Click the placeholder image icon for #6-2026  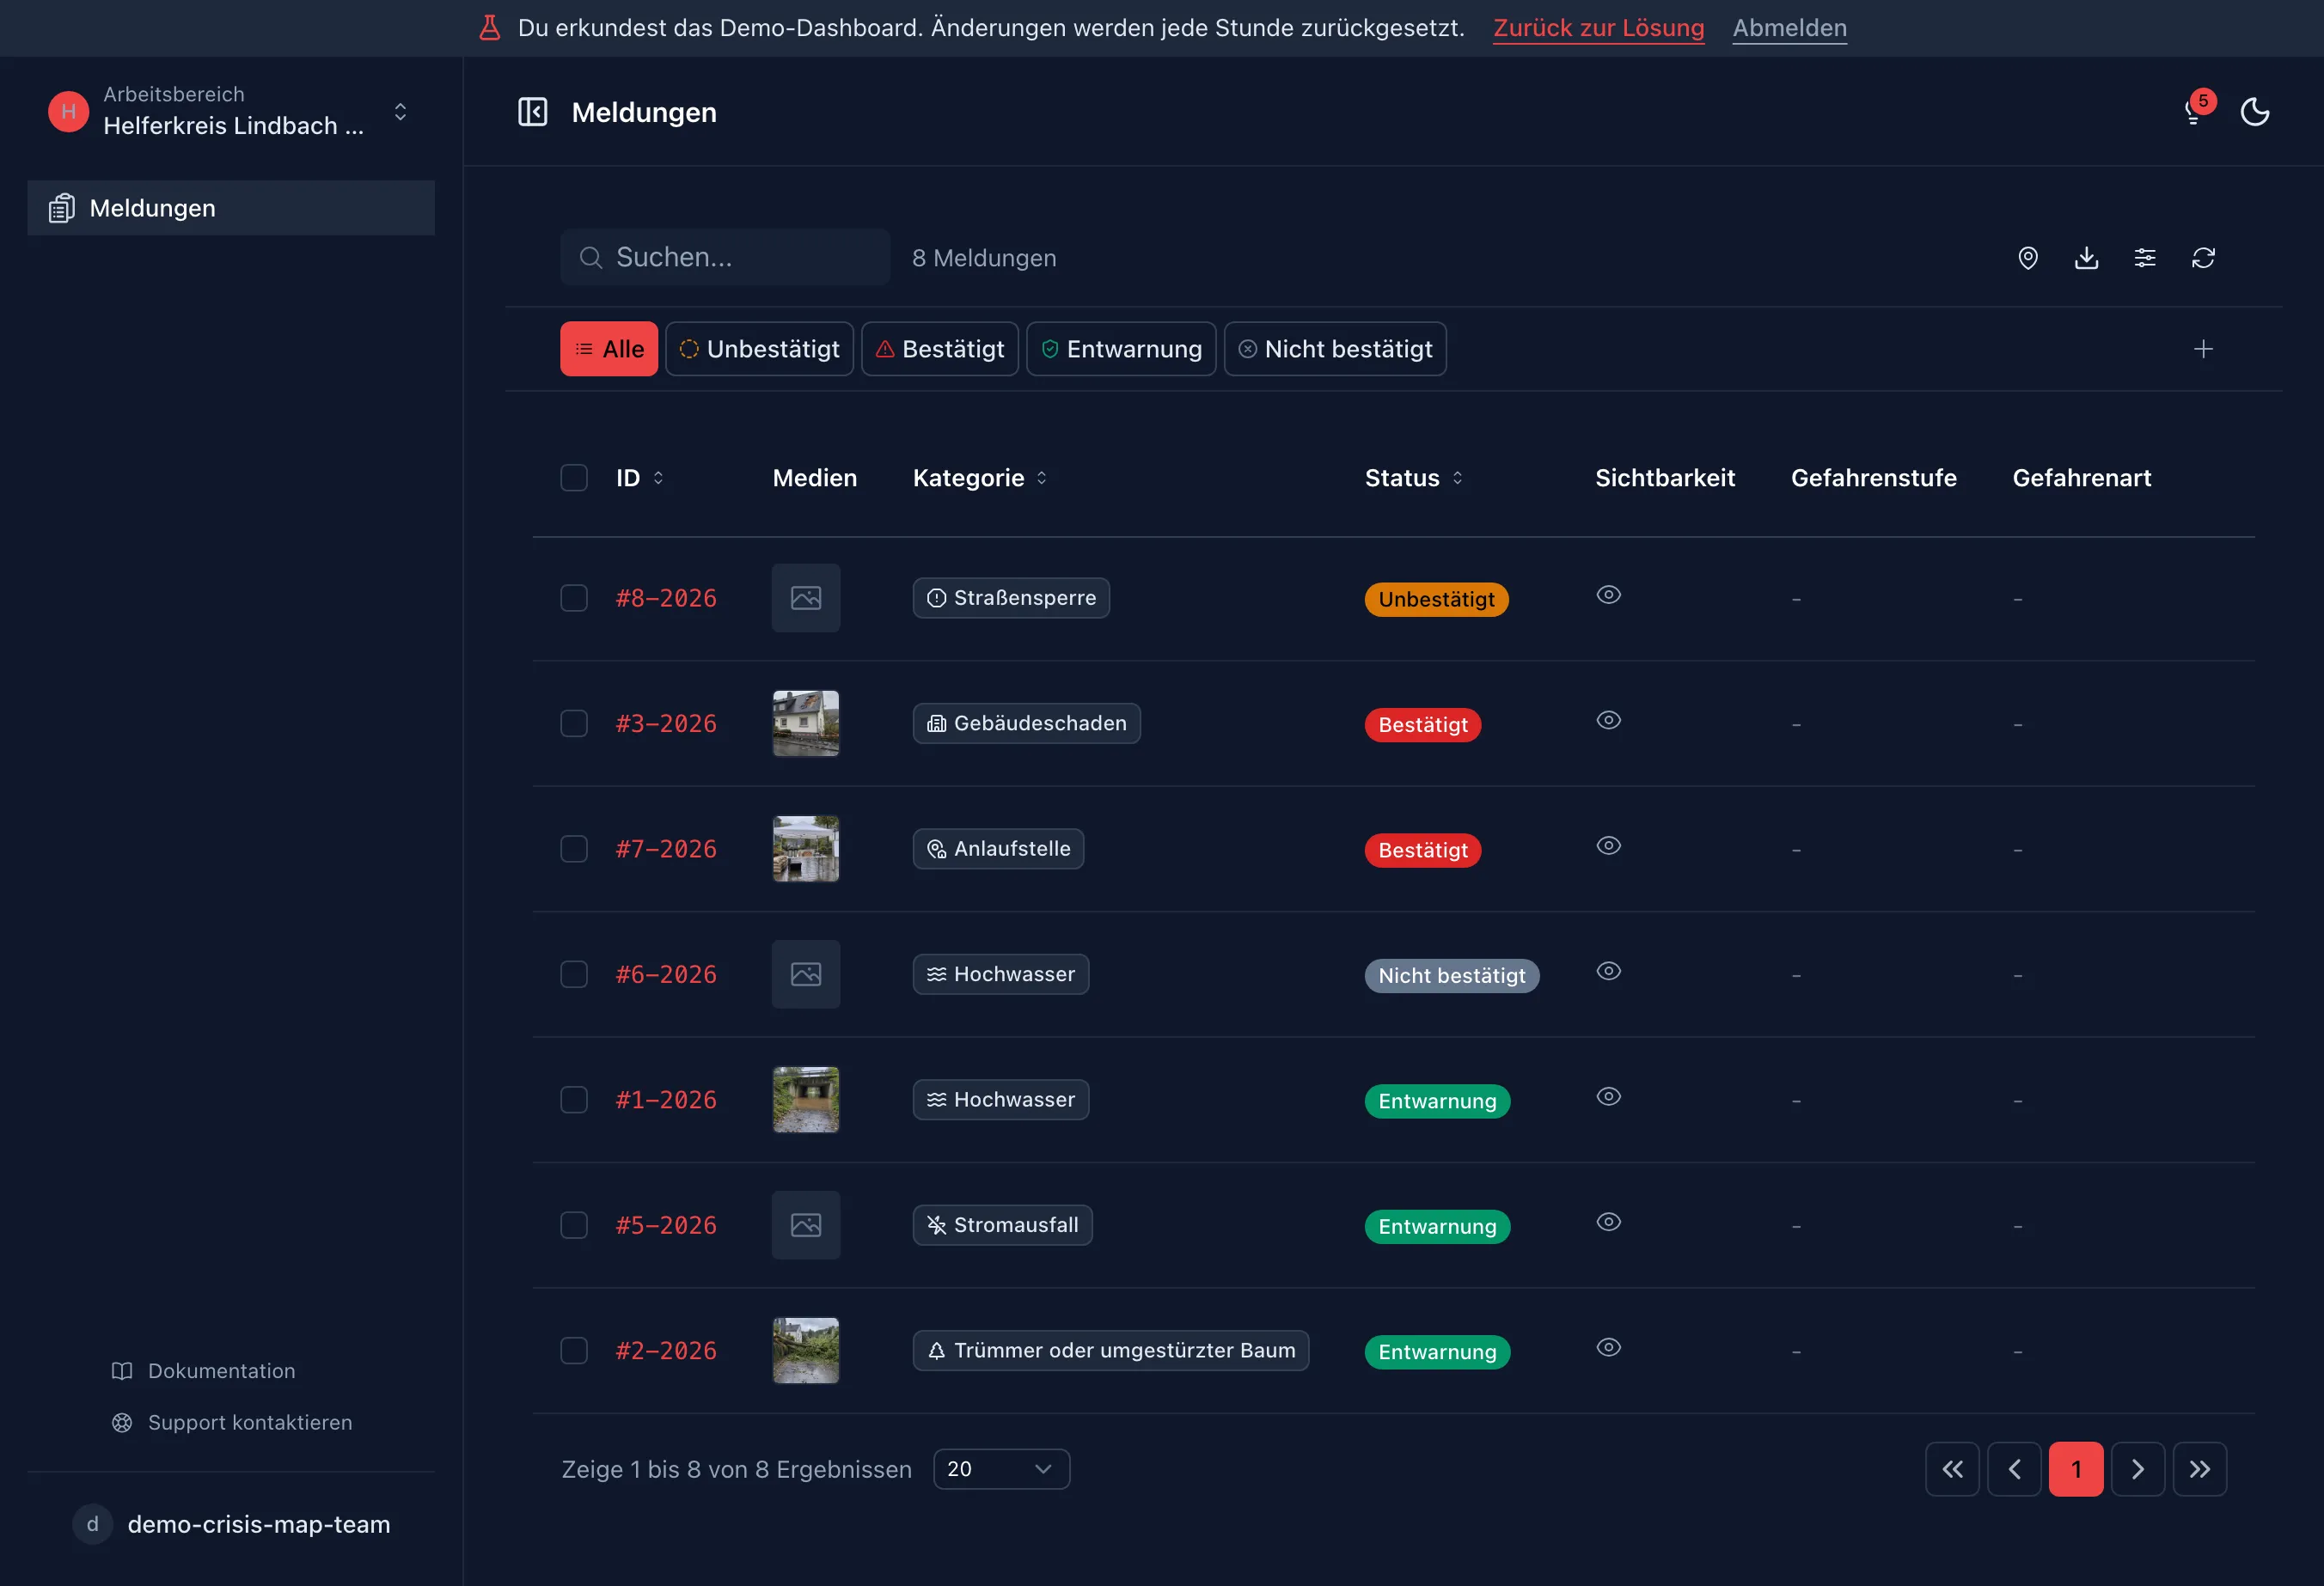(806, 974)
